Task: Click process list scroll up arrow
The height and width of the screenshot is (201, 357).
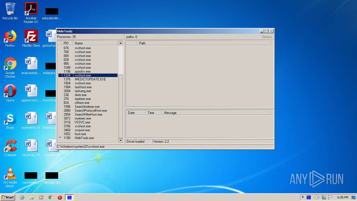Action: click(x=121, y=43)
